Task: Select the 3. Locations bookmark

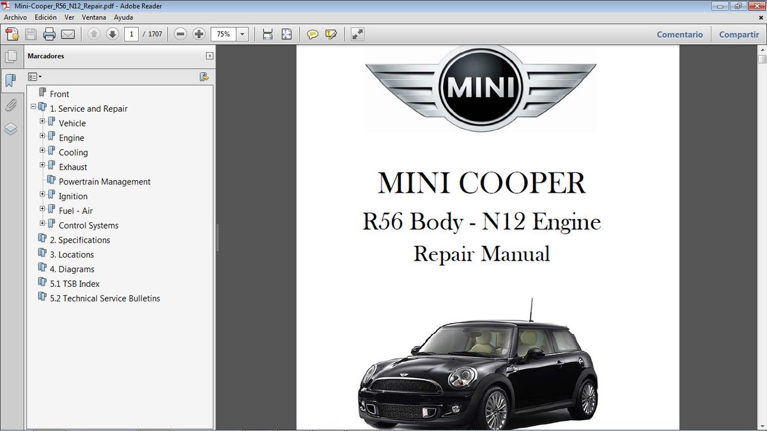Action: 72,255
